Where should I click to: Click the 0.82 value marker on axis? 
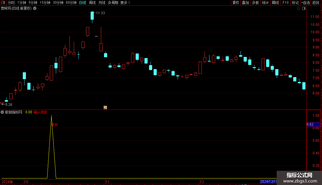click(x=313, y=124)
